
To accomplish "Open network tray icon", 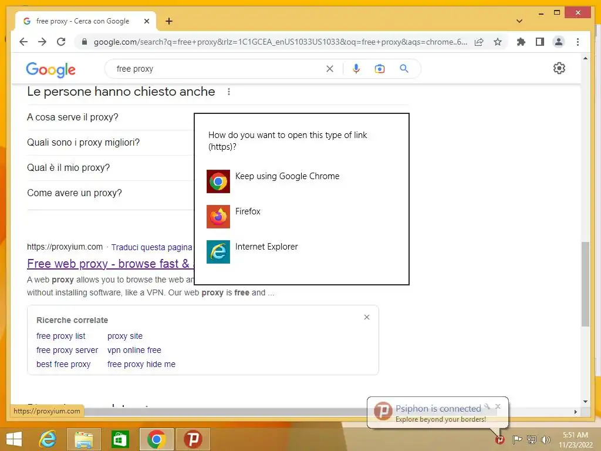I will click(x=531, y=439).
